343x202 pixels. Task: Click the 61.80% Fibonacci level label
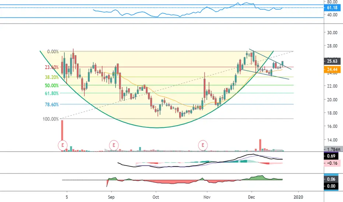tap(52, 93)
